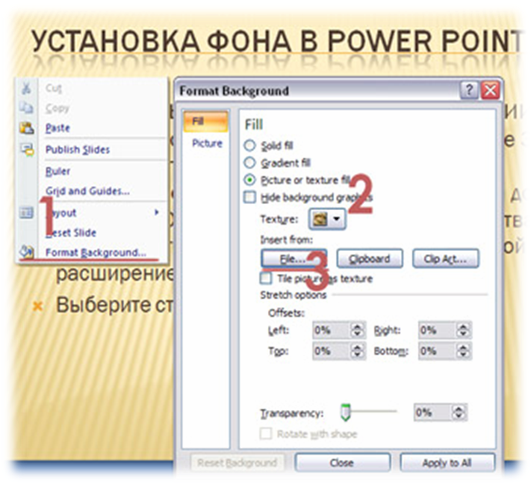Click the Close button in dialog
531x484 pixels.
[x=342, y=462]
